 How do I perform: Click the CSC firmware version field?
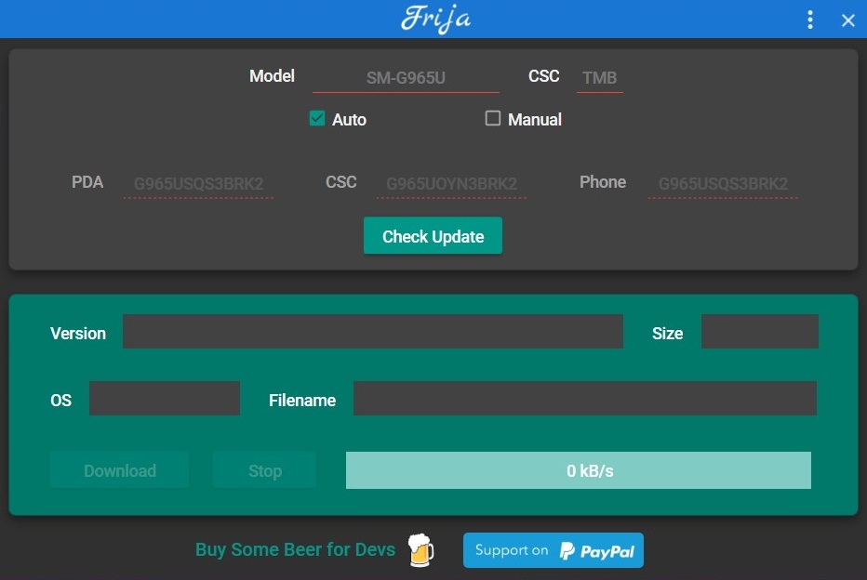tap(451, 184)
